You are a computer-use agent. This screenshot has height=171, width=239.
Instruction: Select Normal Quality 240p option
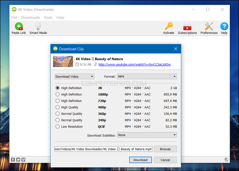58,120
